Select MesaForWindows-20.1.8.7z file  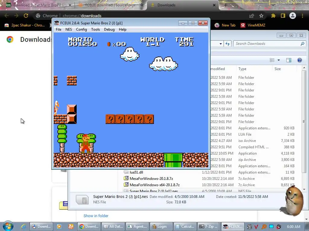point(151,179)
